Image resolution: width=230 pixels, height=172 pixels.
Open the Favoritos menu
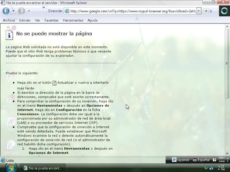51,20
